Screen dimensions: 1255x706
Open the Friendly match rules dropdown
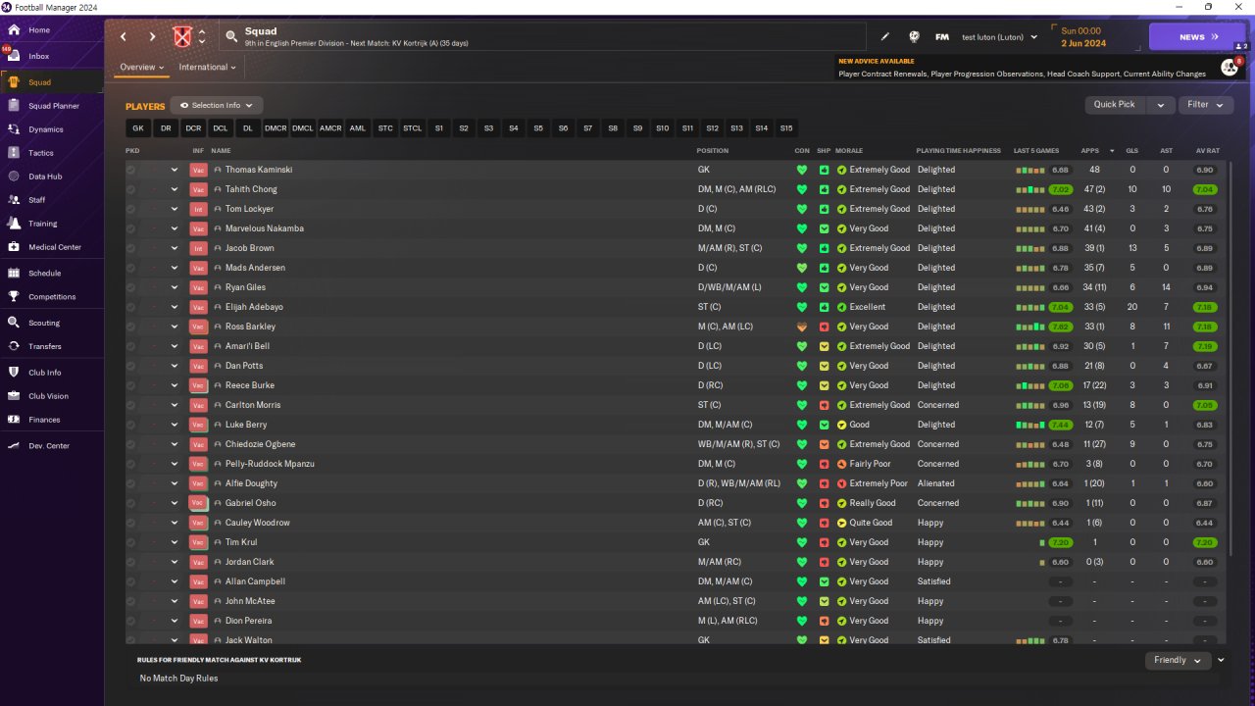(1178, 660)
